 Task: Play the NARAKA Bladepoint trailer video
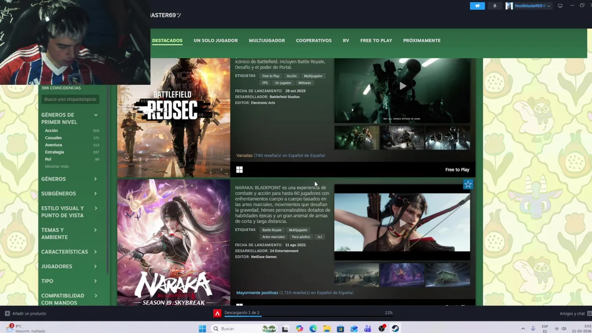tap(402, 222)
